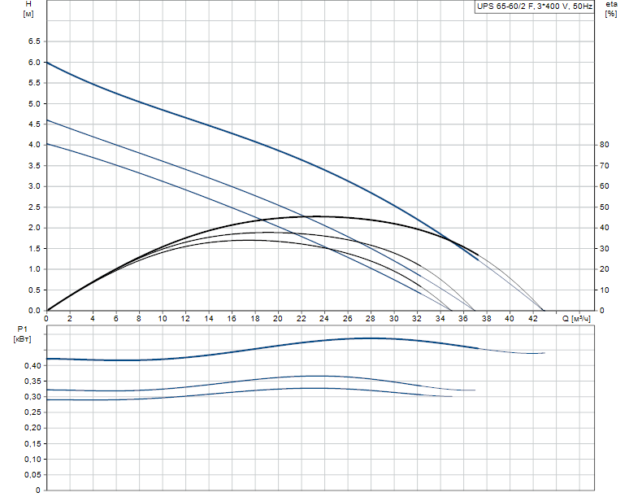629x497 pixels.
Task: Click the 50 efficiency axis label
Action: (x=604, y=207)
